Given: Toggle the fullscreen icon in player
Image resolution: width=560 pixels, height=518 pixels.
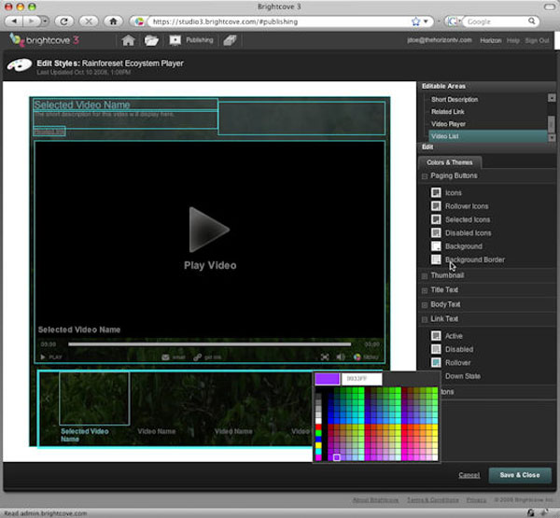Looking at the screenshot, I should pyautogui.click(x=325, y=357).
